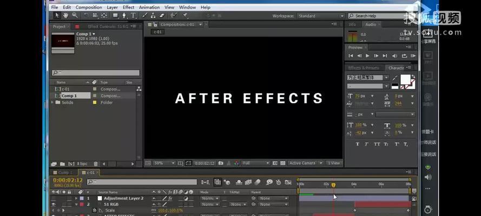
Task: Toggle the viewer lock icon beside Composition tab
Action: [x=155, y=24]
